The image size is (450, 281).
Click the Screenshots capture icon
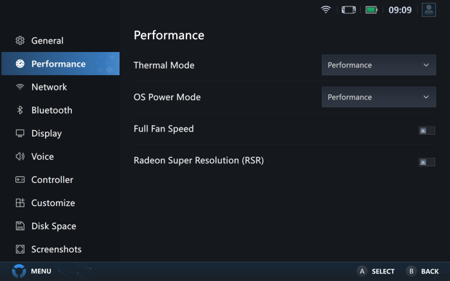[20, 249]
